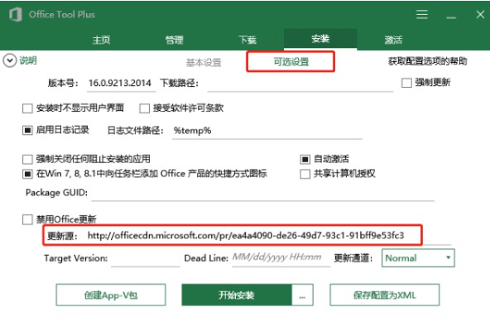Open the 更新通道 Normal dropdown

pos(418,258)
